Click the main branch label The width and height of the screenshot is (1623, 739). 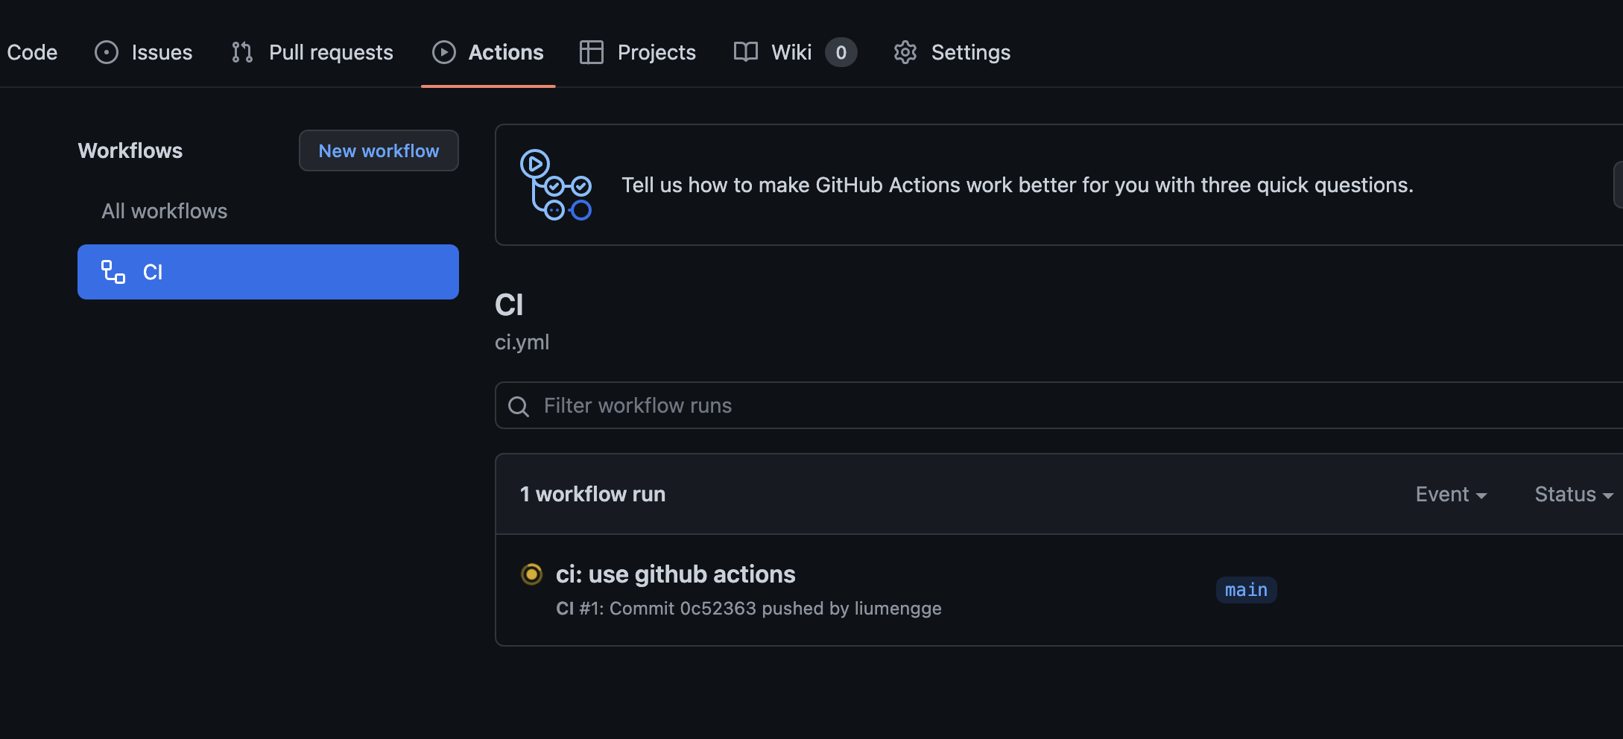[x=1247, y=590]
